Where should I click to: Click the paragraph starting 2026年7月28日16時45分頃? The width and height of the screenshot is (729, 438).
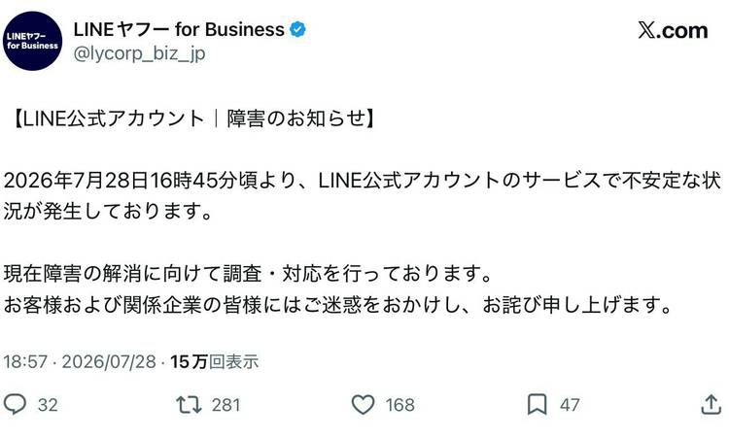(x=363, y=196)
